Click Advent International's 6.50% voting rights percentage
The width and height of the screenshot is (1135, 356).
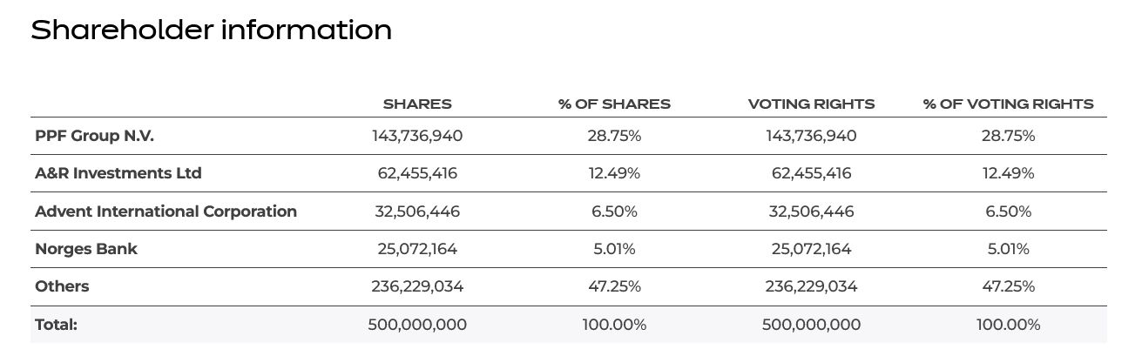[1008, 212]
